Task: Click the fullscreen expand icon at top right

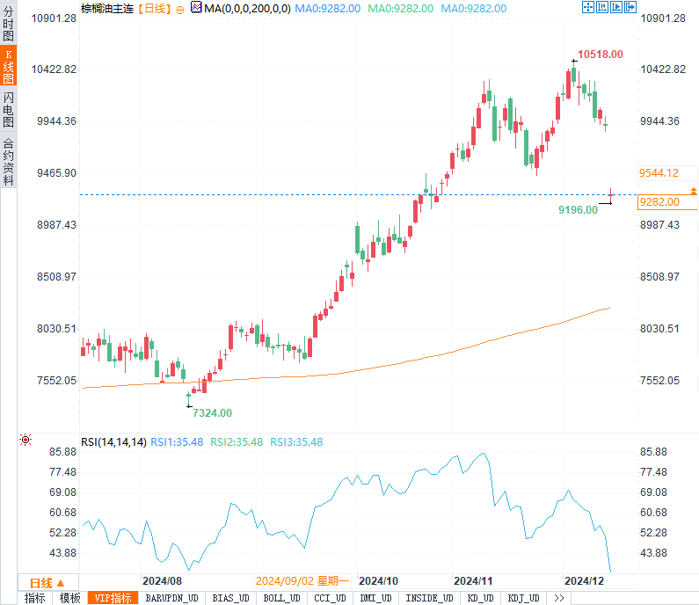Action: coord(587,7)
